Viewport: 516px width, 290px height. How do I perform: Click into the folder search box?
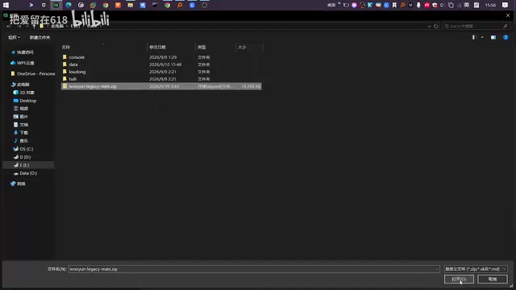point(472,26)
